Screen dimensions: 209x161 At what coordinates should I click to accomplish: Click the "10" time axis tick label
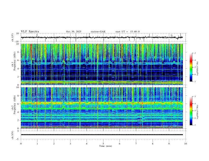186,144
